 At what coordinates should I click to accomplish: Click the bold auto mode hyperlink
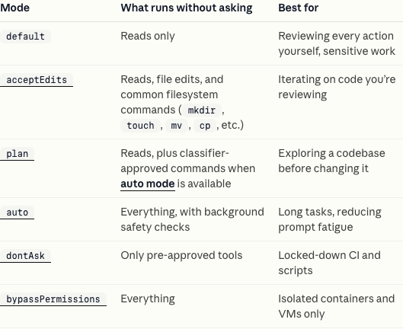(x=148, y=184)
